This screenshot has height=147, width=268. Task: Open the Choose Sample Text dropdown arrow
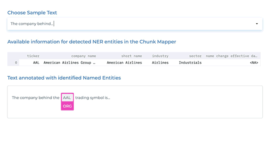tap(257, 24)
